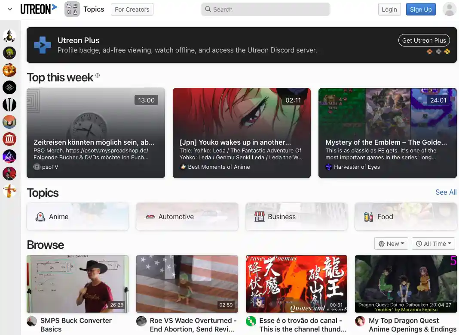459x335 pixels.
Task: Go to the Utreon home logo
Action: point(39,9)
